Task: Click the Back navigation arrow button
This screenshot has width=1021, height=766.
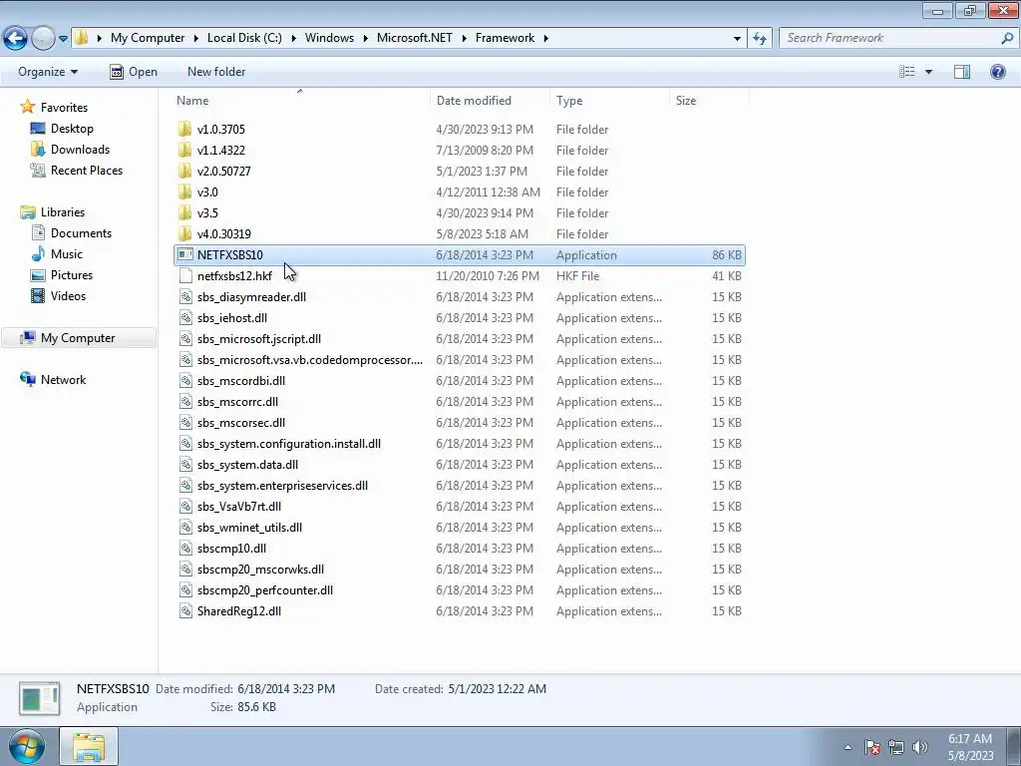Action: (16, 38)
